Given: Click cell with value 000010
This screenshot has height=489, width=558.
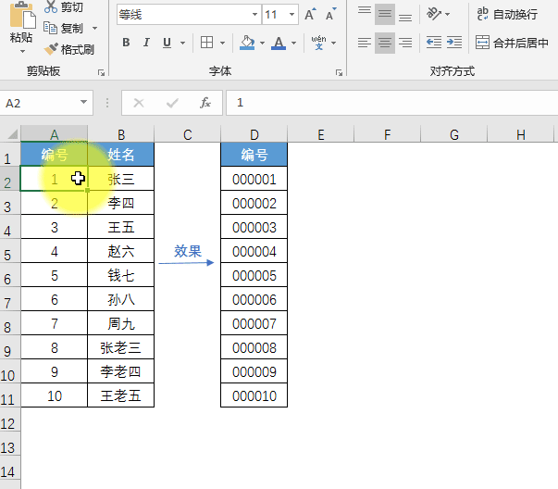Looking at the screenshot, I should (254, 395).
